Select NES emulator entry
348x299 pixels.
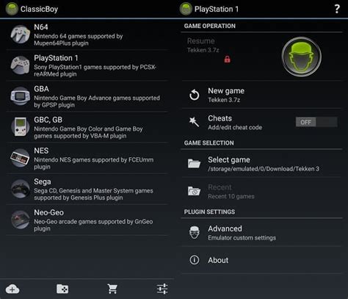(x=87, y=158)
